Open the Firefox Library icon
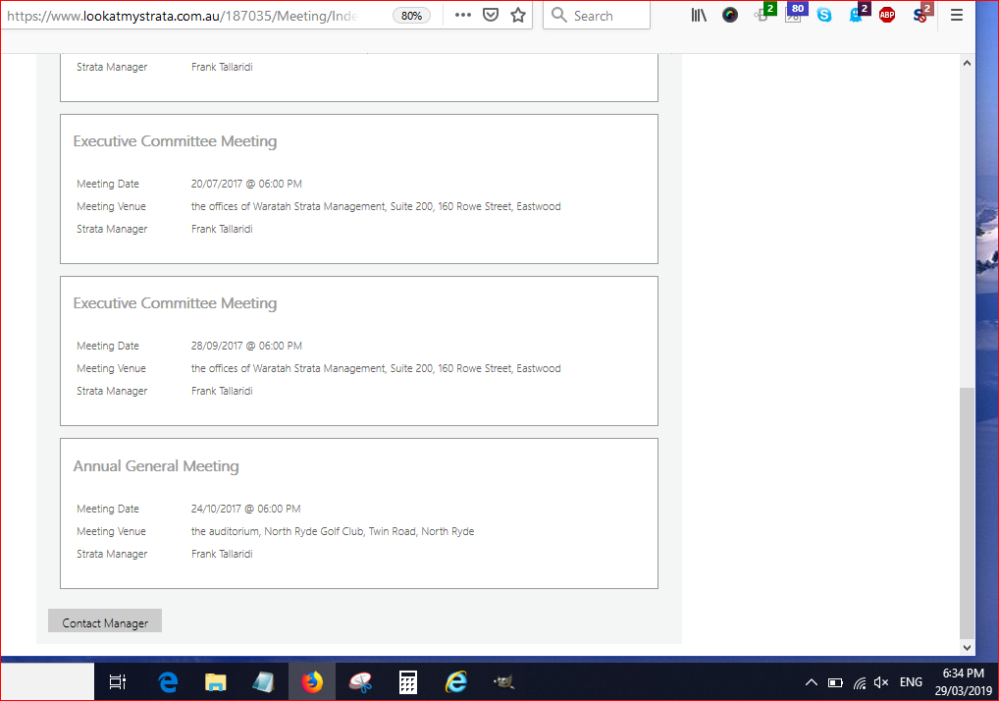 [x=699, y=15]
